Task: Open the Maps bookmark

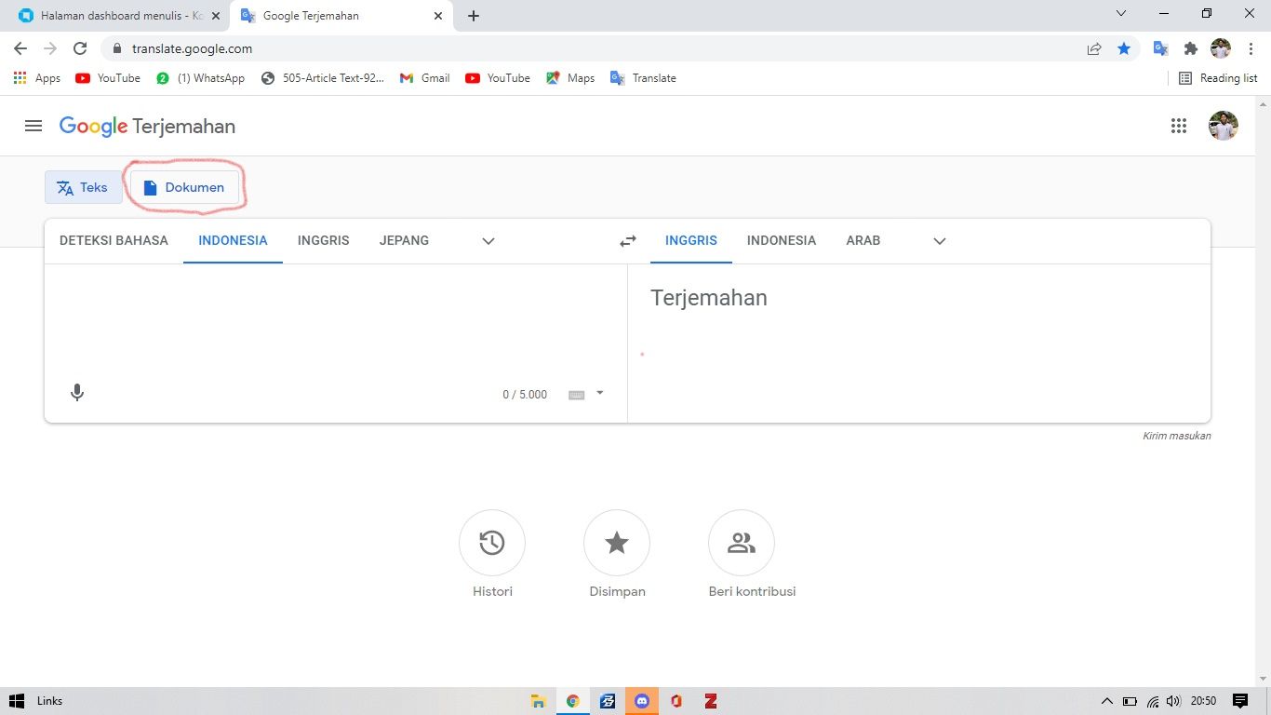Action: click(x=570, y=78)
